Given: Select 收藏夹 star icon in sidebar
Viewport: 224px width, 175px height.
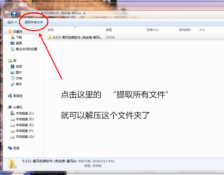Looking at the screenshot, I should click(x=10, y=31).
